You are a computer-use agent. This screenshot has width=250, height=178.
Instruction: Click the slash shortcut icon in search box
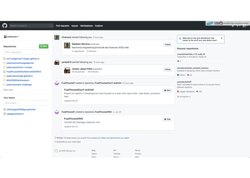pos(51,26)
